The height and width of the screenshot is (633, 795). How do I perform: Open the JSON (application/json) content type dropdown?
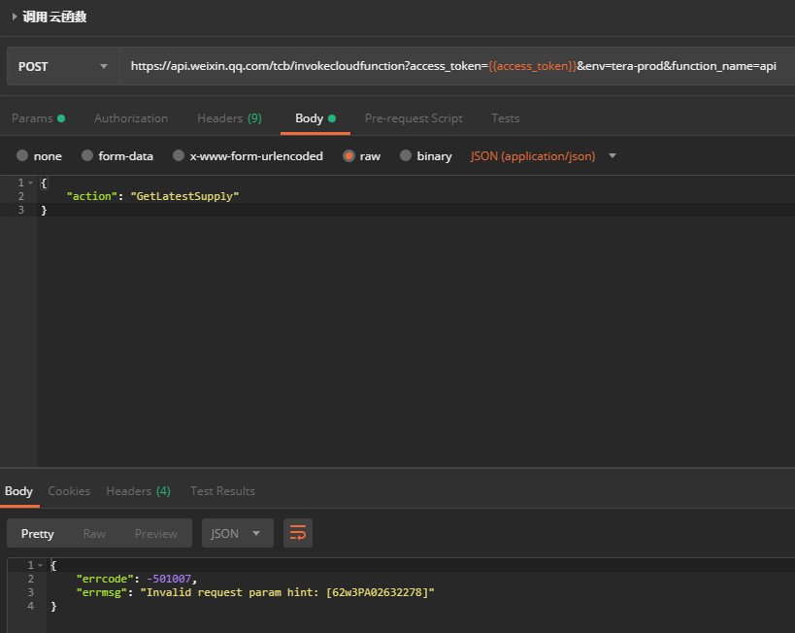coord(544,155)
